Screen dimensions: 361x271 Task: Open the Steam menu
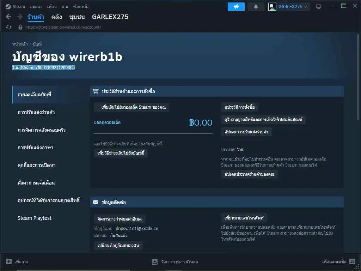pyautogui.click(x=19, y=7)
